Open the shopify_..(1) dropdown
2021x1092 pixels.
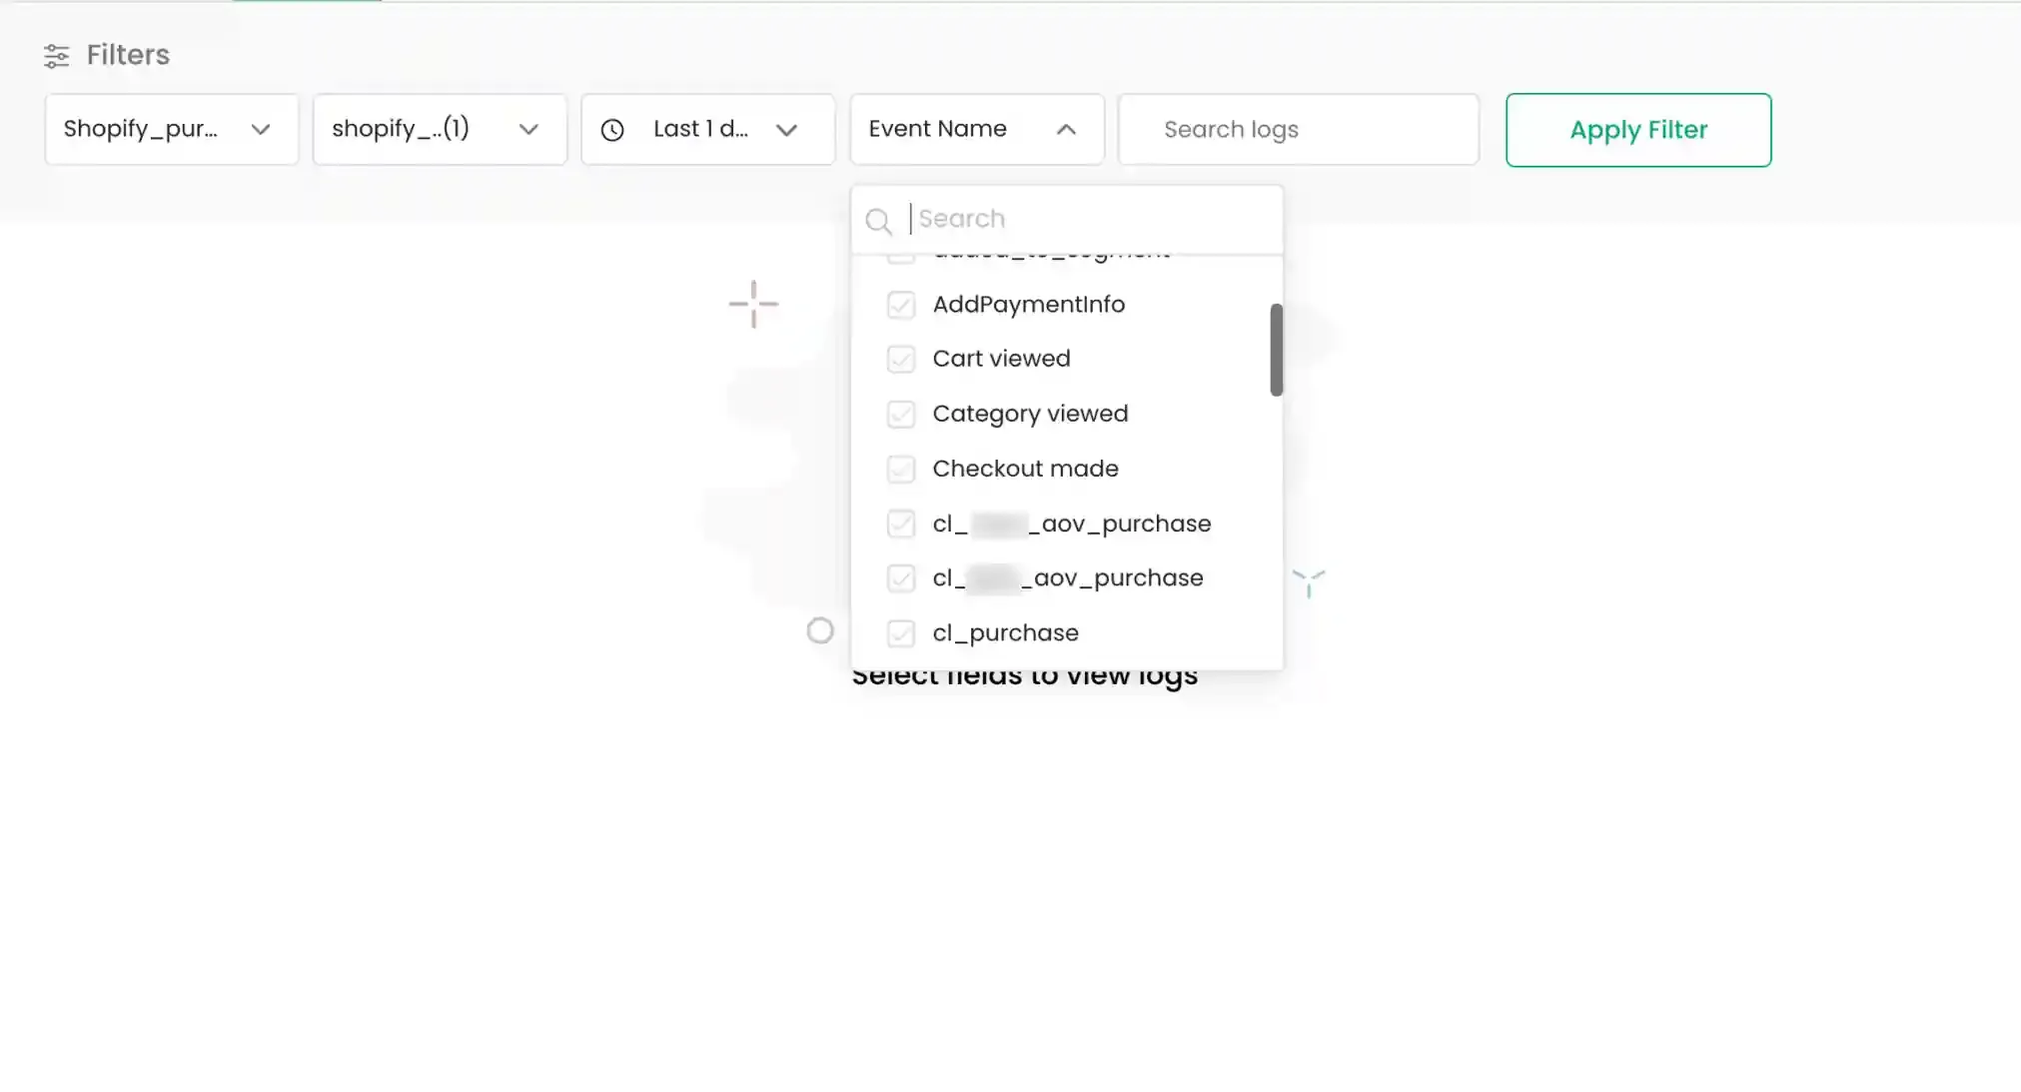pyautogui.click(x=440, y=130)
